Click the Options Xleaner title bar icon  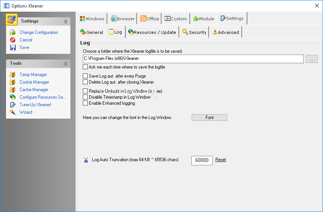(x=6, y=6)
